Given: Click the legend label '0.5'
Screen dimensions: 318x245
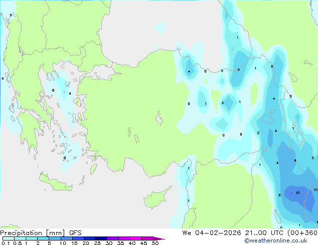Looking at the screenshot, I should tap(17, 243).
